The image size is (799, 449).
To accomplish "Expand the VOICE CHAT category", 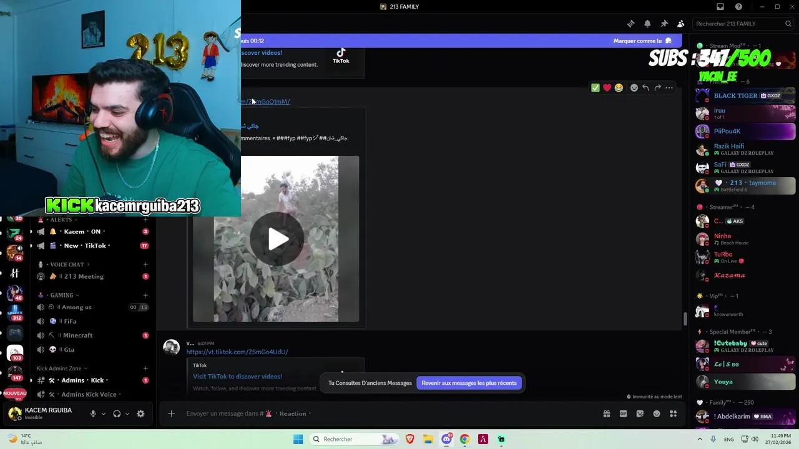I will coord(67,264).
